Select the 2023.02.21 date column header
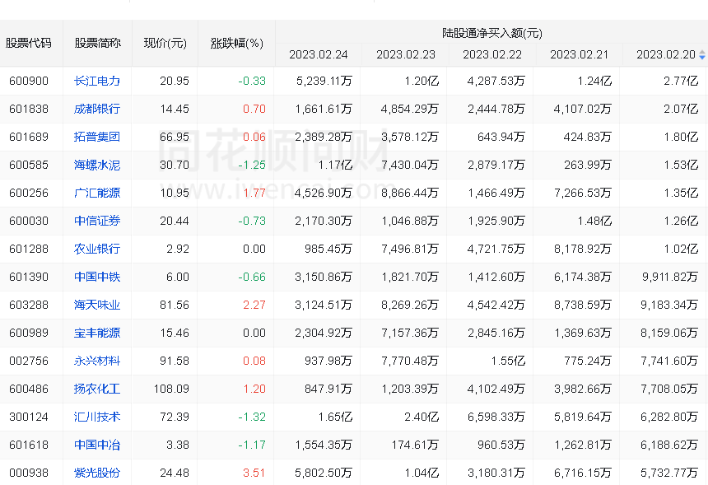708x485 pixels. 580,54
